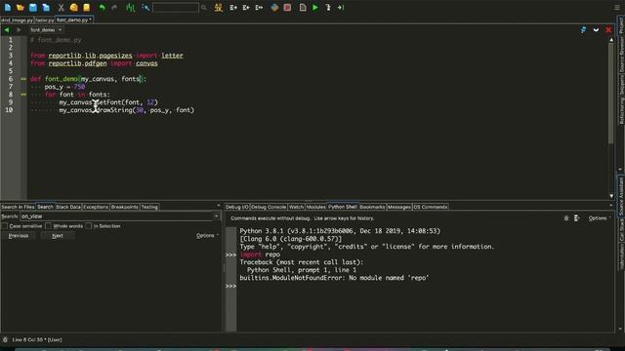Open the Watch tab
The height and width of the screenshot is (351, 625).
click(x=296, y=207)
